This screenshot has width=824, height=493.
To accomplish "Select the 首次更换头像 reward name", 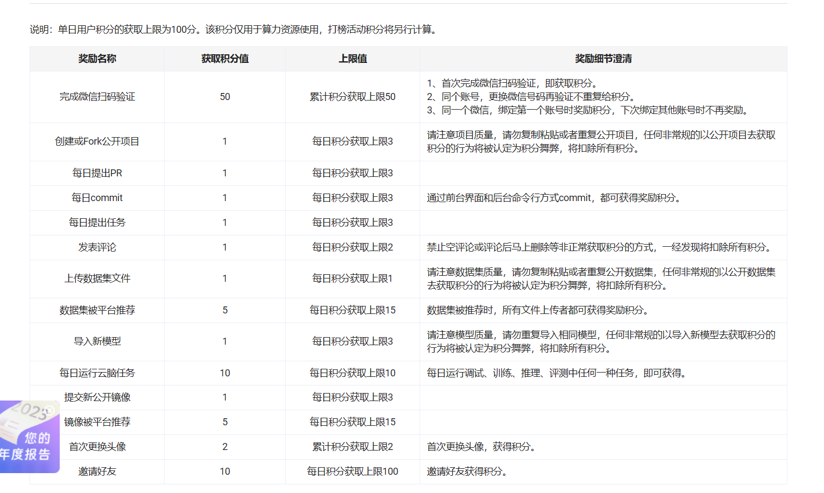I will pyautogui.click(x=97, y=447).
